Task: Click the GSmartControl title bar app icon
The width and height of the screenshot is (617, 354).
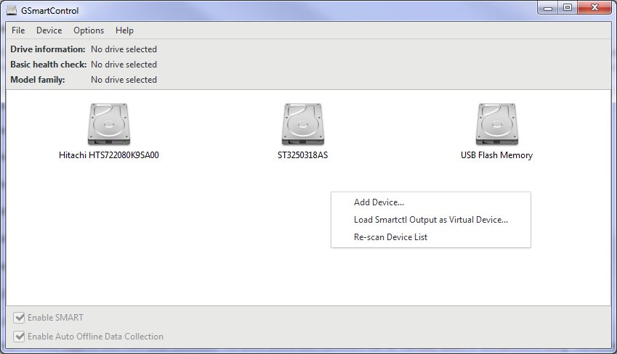Action: point(12,11)
